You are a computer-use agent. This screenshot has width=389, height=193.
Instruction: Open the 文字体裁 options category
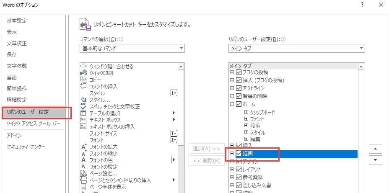[x=17, y=66]
